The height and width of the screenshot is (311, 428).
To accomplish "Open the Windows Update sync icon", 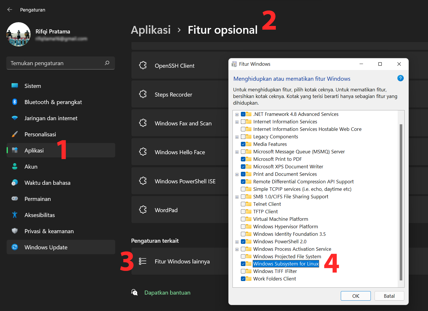I will point(15,247).
